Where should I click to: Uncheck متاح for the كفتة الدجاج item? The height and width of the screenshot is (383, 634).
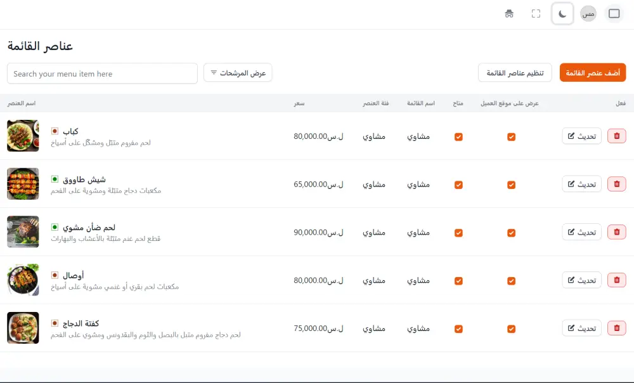[458, 328]
